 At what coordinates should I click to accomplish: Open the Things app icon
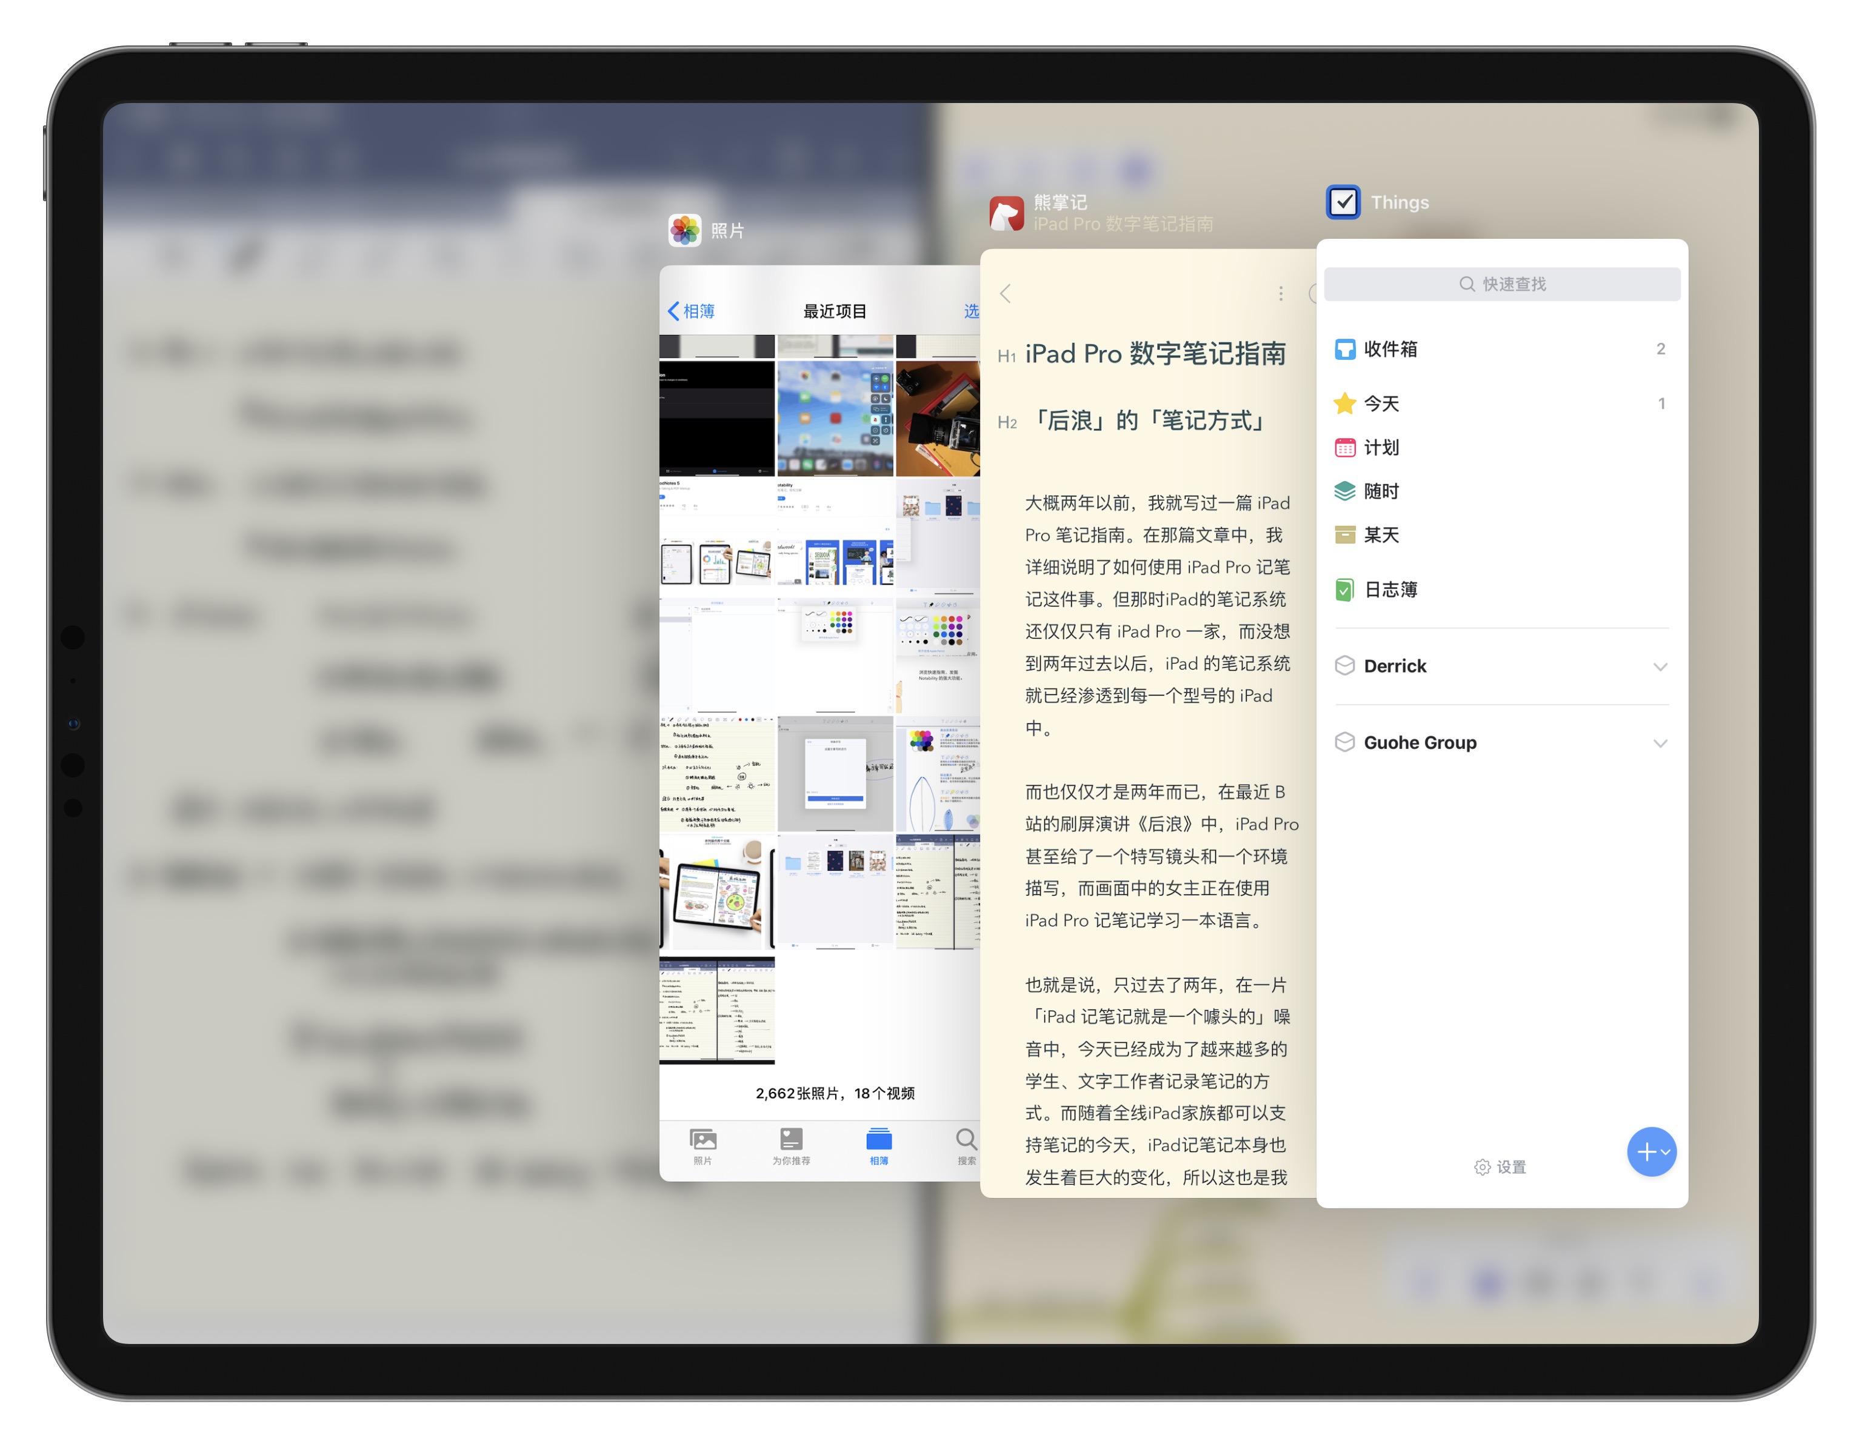1343,202
